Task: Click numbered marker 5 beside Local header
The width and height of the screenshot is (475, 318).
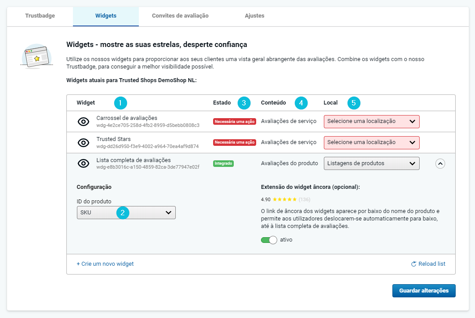Action: tap(354, 103)
